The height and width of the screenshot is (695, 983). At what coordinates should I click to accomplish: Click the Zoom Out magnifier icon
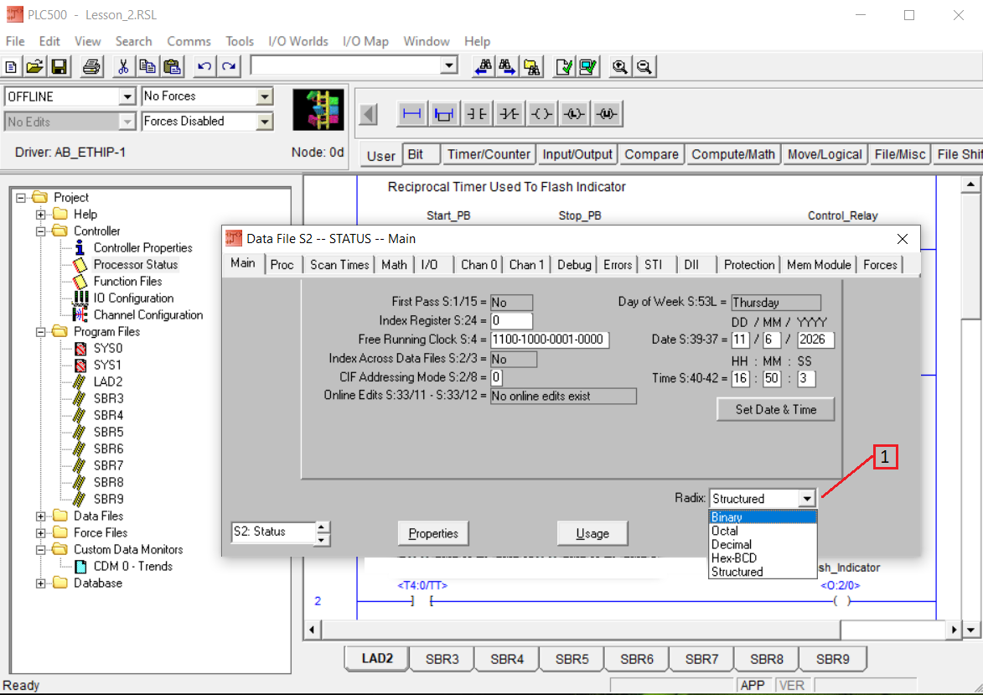(644, 66)
